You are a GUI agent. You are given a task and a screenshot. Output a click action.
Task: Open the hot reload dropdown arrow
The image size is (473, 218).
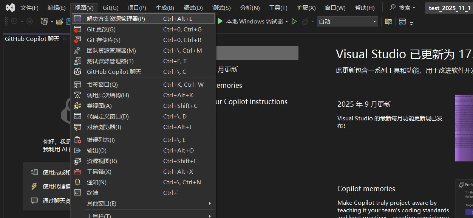point(312,22)
